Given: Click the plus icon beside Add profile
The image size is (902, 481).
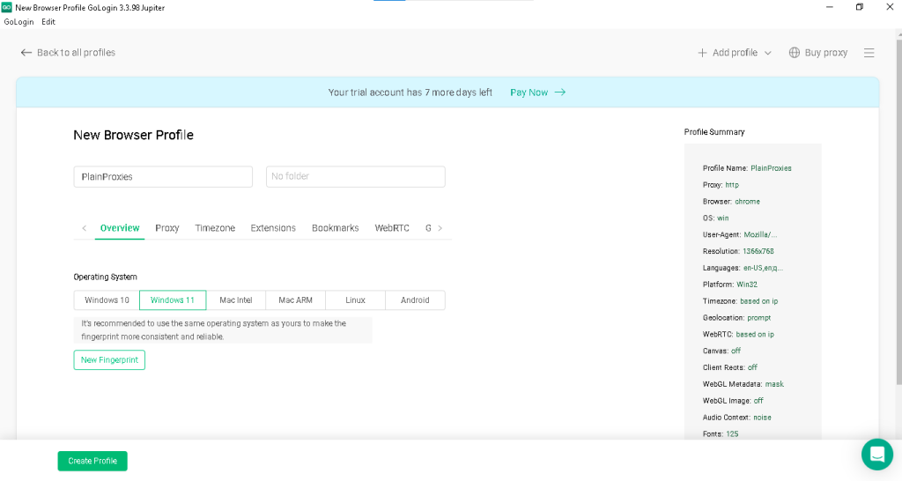Looking at the screenshot, I should tap(702, 52).
